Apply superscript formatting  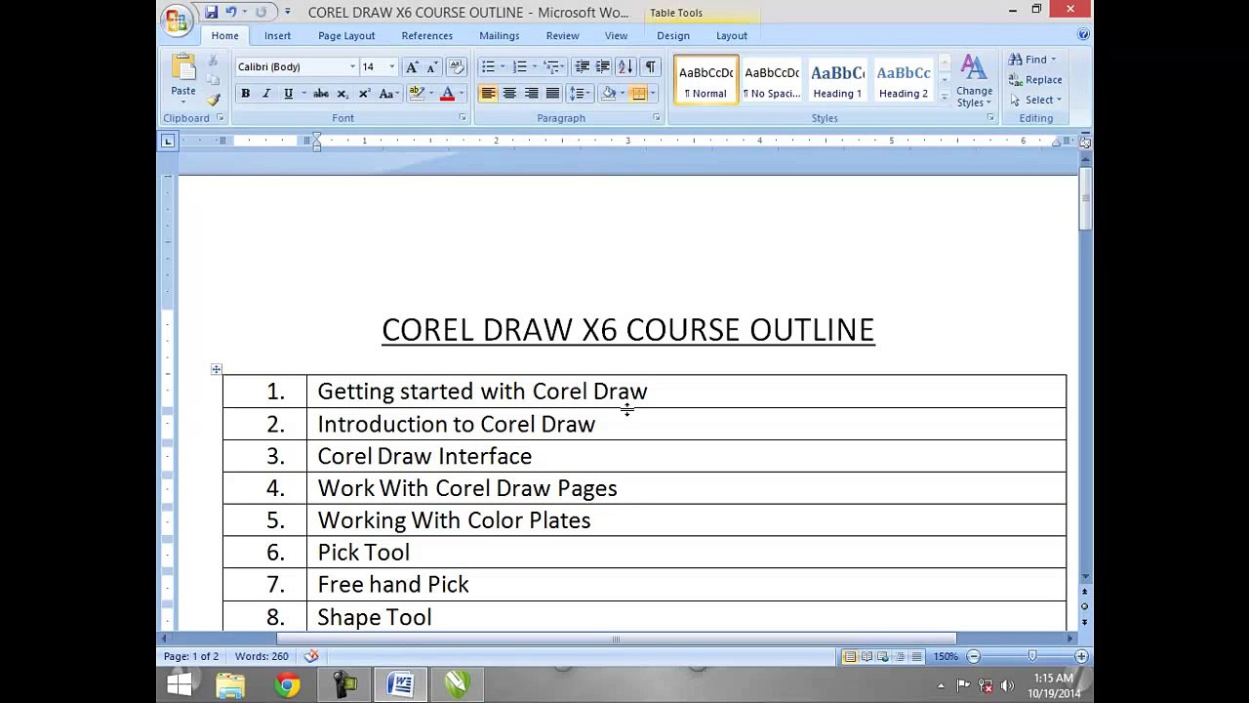364,94
